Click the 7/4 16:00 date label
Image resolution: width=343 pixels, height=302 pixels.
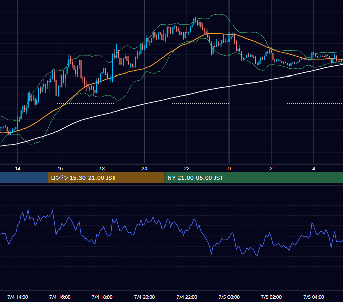click(60, 297)
